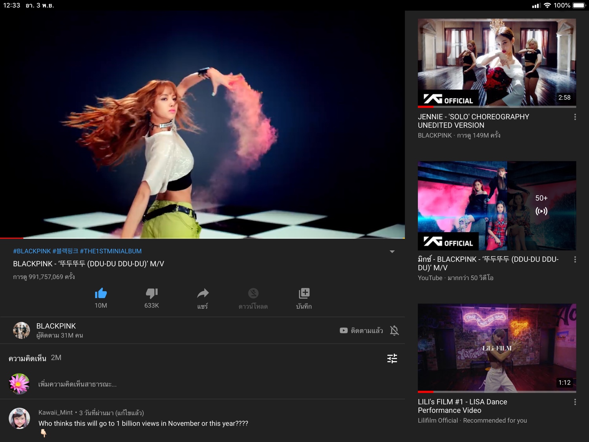Open 'JENNIE - SOLO CHOREOGRAPHY UNEDITED VERSION' title
589x442 pixels.
tap(474, 121)
